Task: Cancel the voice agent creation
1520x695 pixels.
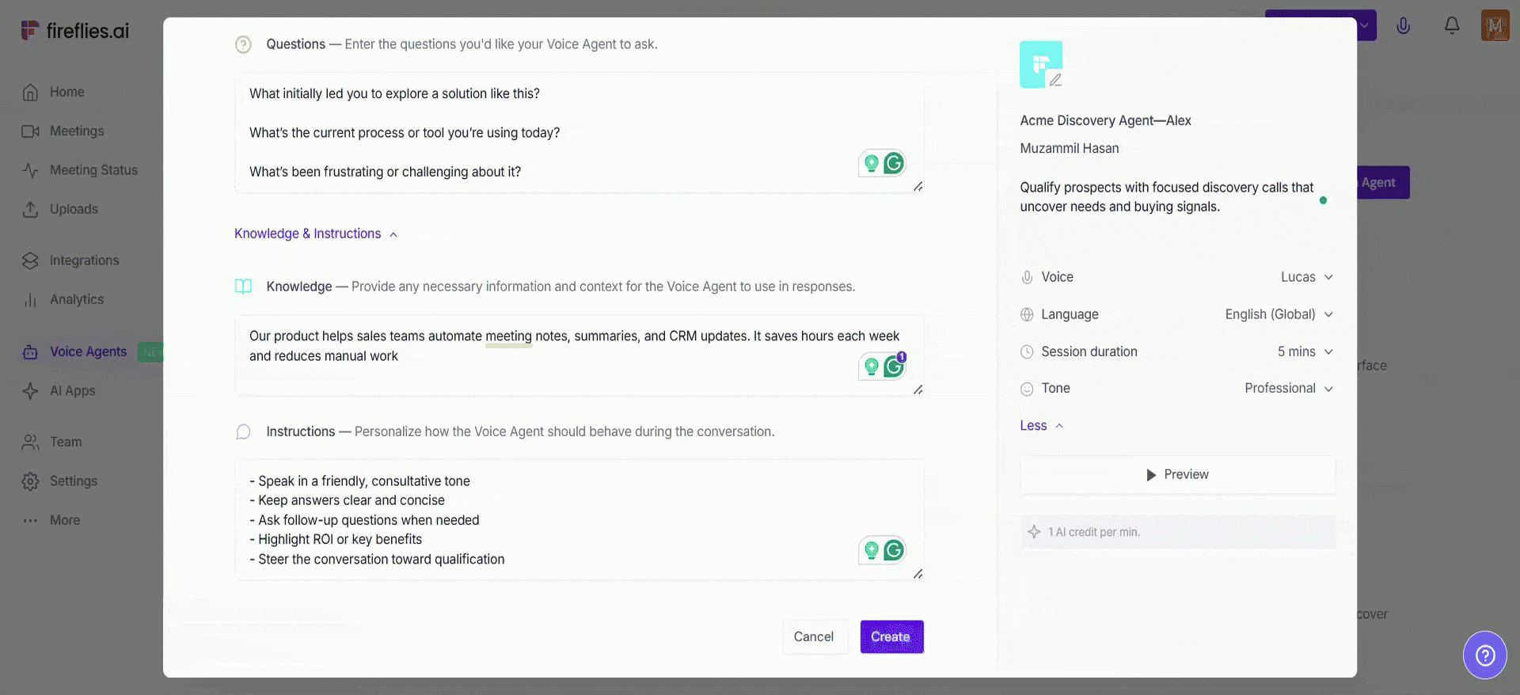Action: [x=813, y=637]
